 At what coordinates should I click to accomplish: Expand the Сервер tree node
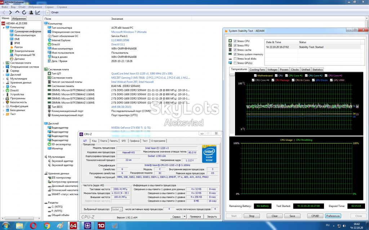tap(4, 71)
